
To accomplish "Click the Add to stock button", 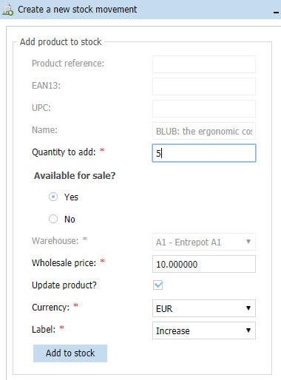I will pos(70,353).
